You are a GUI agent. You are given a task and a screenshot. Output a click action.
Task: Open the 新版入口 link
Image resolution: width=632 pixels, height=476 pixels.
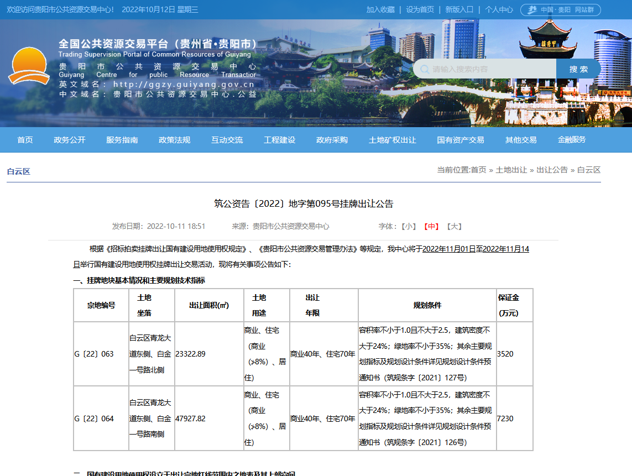coord(459,10)
